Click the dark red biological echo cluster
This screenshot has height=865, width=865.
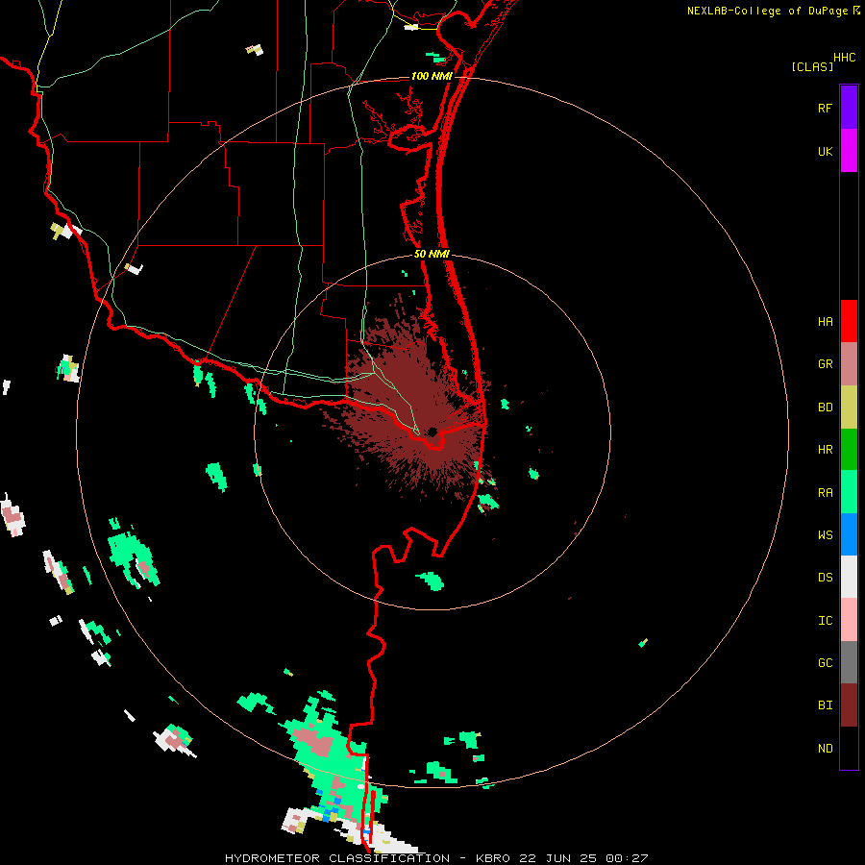click(413, 403)
